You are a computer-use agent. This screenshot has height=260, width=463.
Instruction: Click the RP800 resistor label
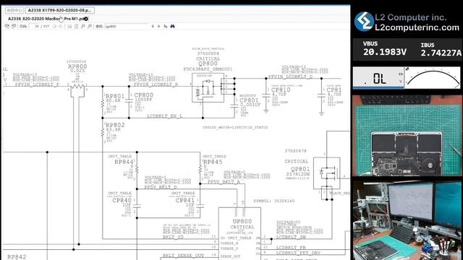[x=77, y=66]
